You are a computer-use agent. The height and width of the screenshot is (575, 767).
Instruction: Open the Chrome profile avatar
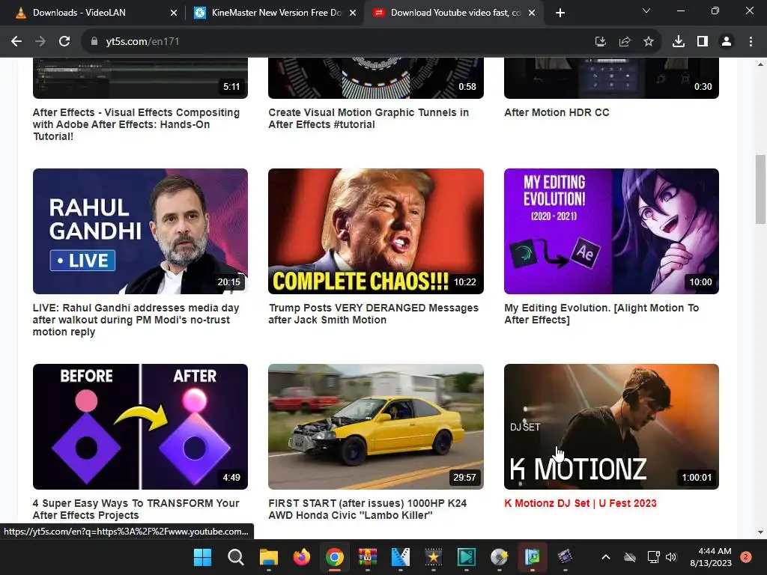click(727, 42)
